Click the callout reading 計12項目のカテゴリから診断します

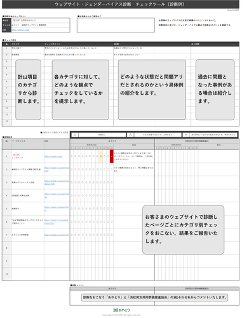tap(28, 90)
